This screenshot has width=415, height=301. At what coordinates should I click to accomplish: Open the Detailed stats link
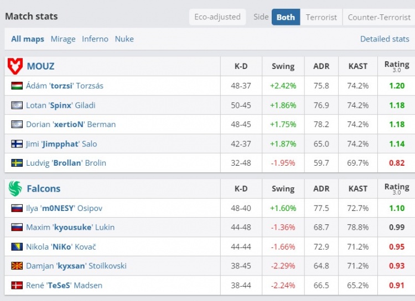385,39
